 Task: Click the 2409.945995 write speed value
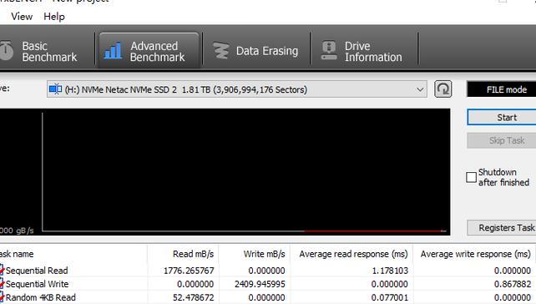(x=260, y=284)
